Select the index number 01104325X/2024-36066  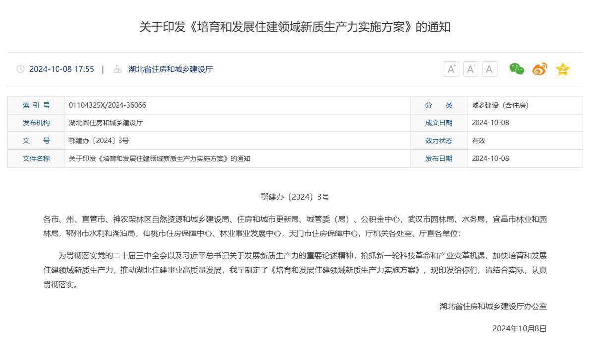[108, 105]
